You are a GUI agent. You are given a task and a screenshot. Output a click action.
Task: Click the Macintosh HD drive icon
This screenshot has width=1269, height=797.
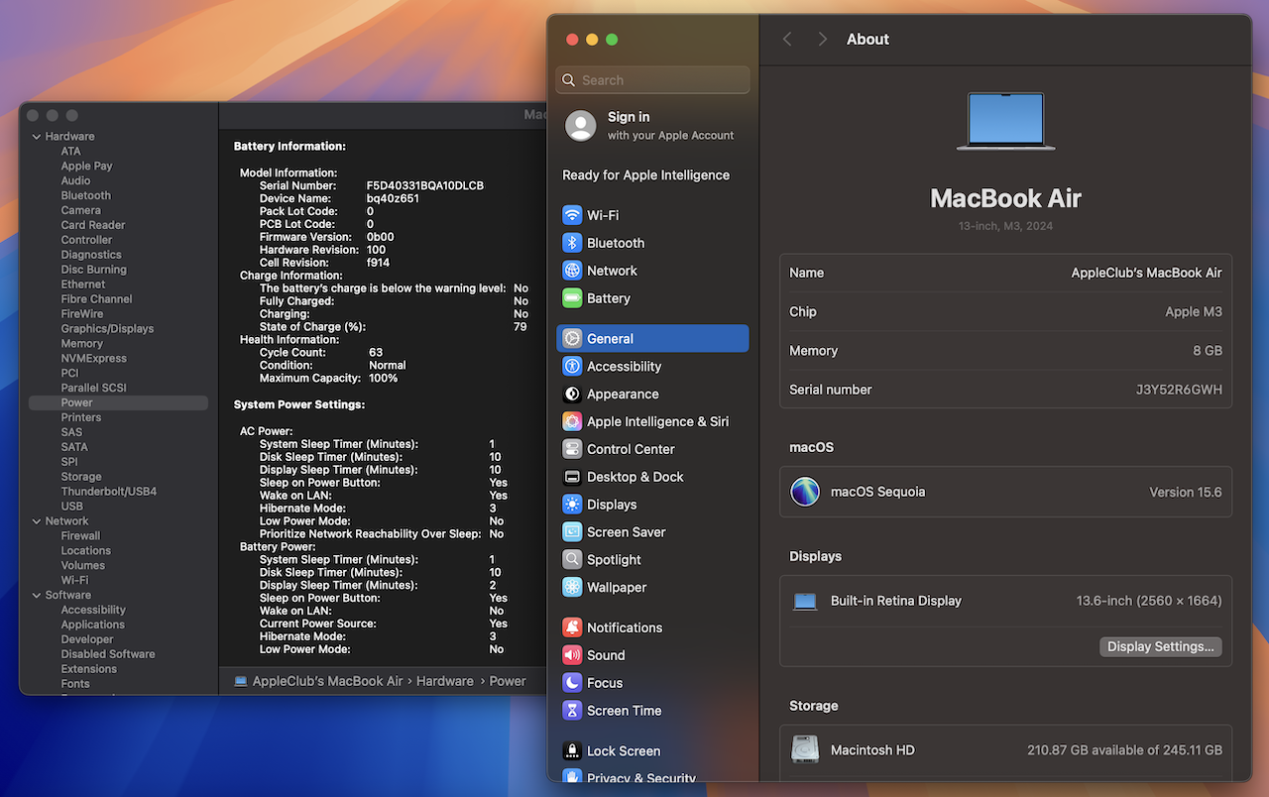point(805,749)
